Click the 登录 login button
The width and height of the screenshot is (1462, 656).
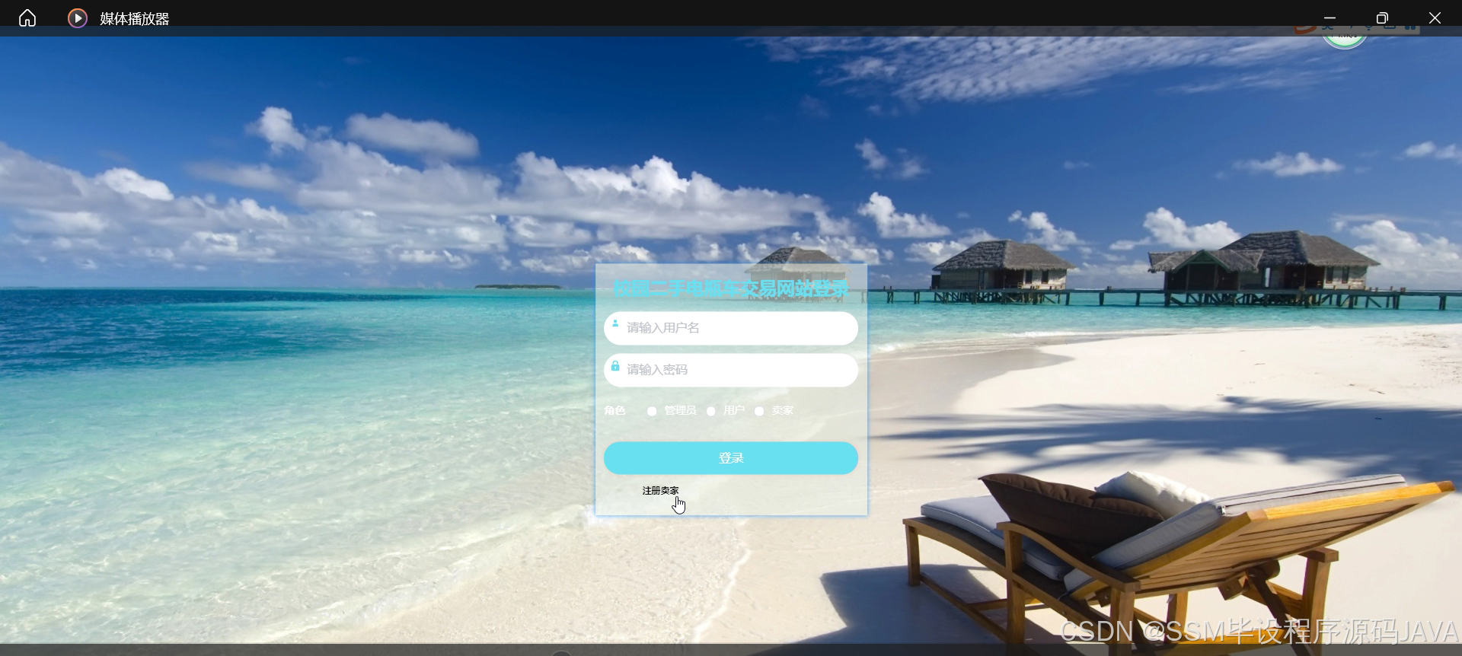click(731, 458)
